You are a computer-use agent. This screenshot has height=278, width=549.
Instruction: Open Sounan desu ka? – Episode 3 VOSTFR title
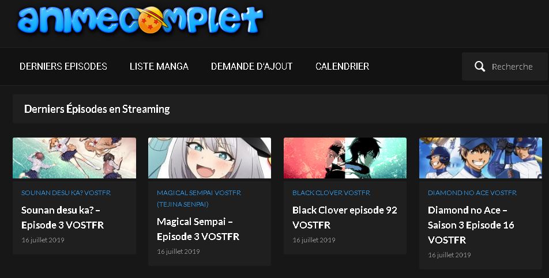[x=63, y=218]
